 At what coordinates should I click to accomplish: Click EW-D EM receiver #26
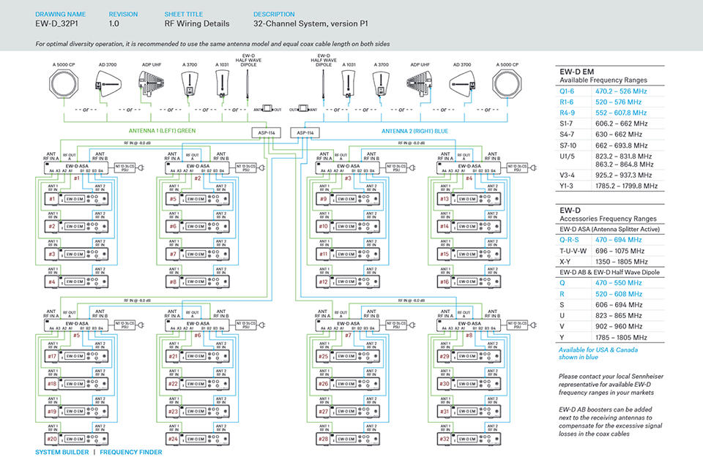point(348,384)
